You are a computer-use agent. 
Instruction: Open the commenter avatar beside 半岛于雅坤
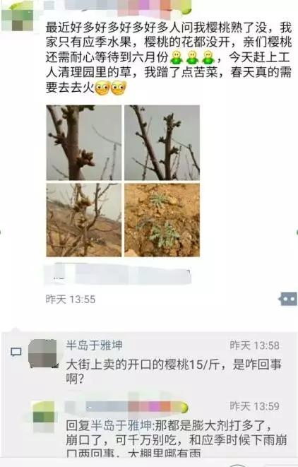[42, 353]
